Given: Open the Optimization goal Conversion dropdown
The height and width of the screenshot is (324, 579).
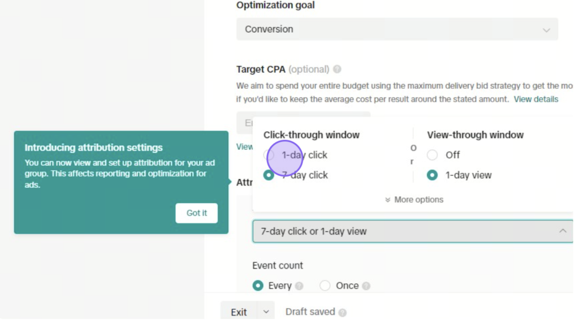Looking at the screenshot, I should point(397,29).
